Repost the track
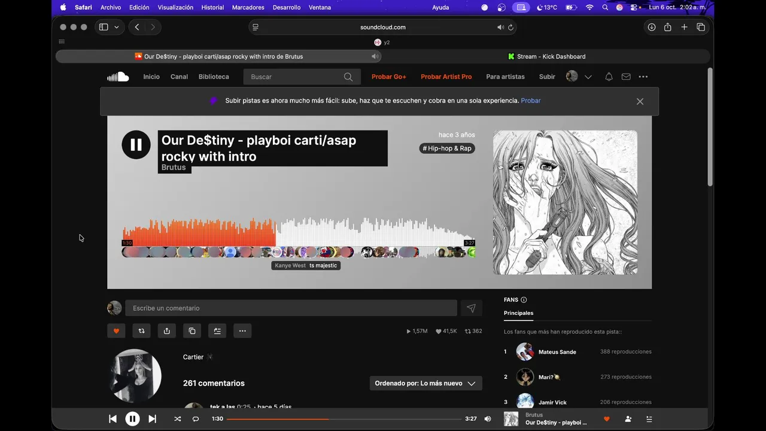766x431 pixels. click(141, 331)
